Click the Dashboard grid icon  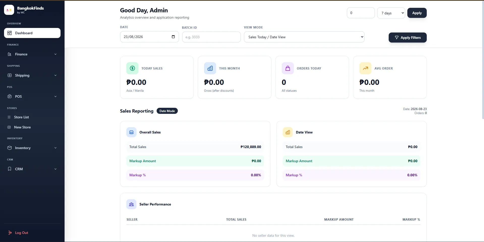coord(10,33)
